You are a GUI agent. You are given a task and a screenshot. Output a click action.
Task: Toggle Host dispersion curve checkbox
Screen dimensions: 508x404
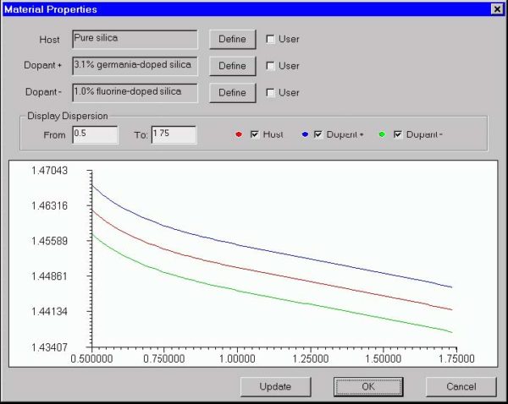tap(255, 134)
